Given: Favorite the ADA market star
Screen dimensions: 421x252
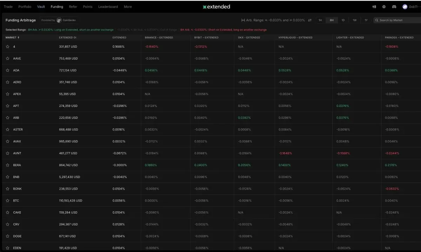Looking at the screenshot, I should (7, 70).
